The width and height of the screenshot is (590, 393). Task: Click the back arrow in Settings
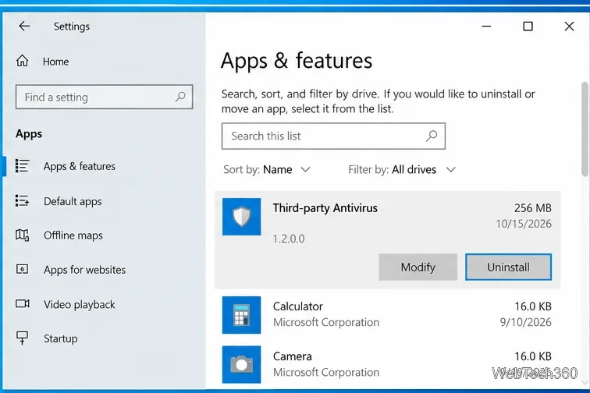click(x=24, y=26)
